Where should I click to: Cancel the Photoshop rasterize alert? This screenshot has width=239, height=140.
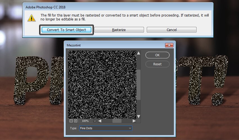click(x=172, y=30)
